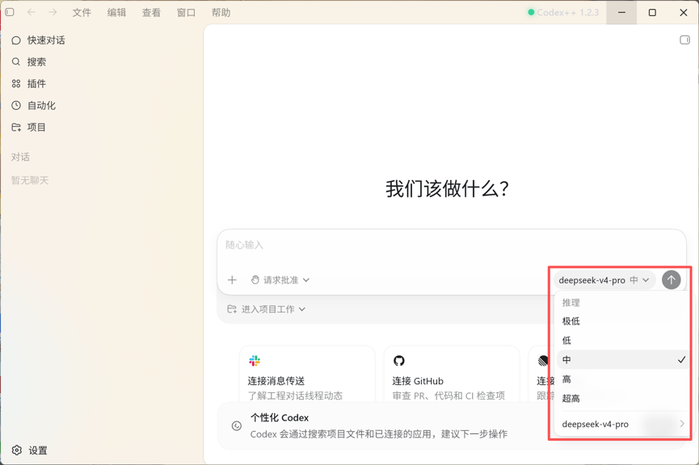
Task: Click the 搜索 magnifier icon
Action: 16,62
